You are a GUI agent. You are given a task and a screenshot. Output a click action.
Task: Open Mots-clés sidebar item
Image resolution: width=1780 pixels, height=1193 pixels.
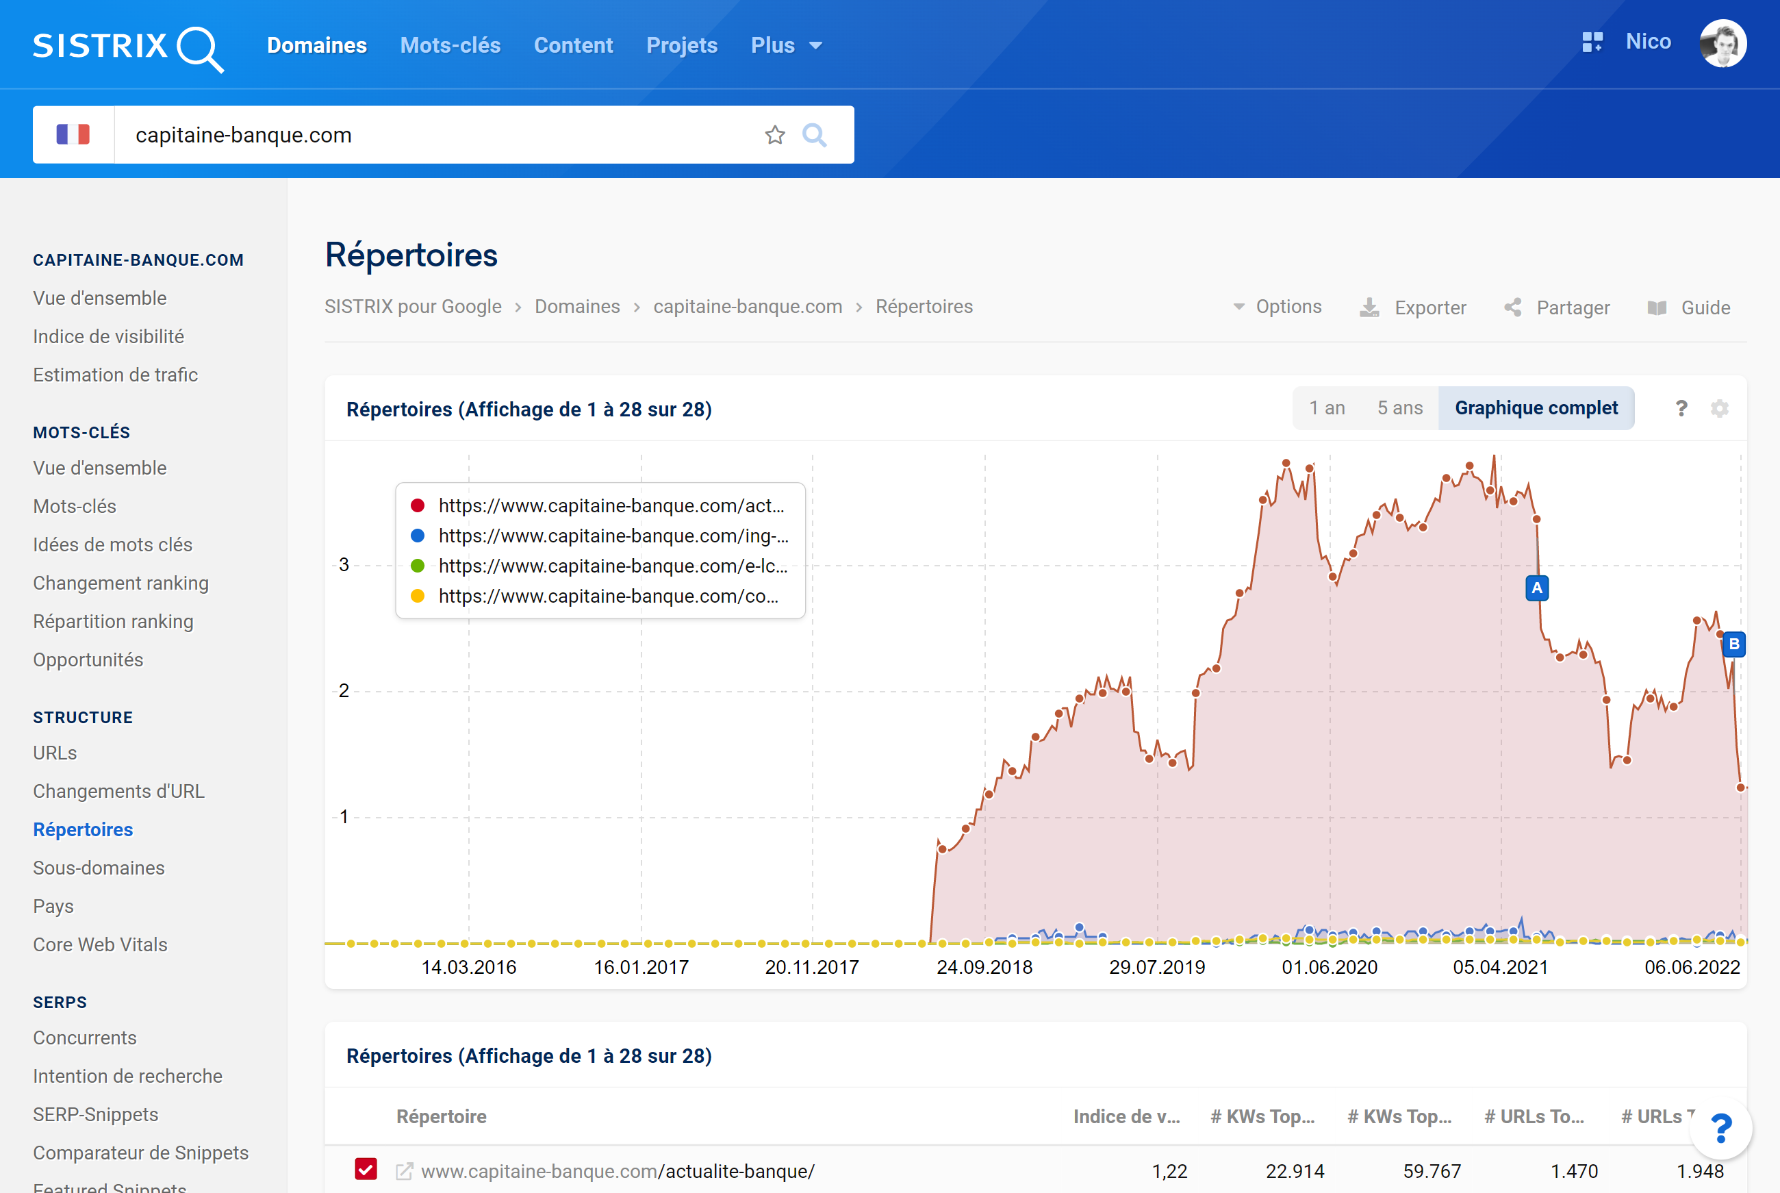[x=75, y=507]
